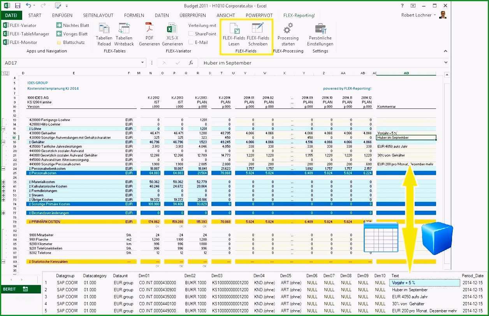Click the formula bar text Huber im September
This screenshot has height=316, width=489.
(227, 63)
